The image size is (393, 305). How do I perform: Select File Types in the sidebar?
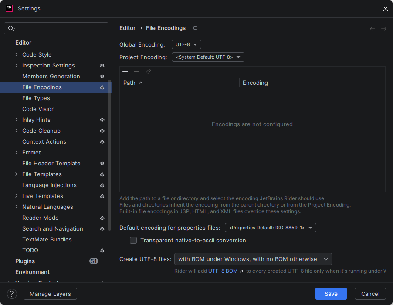click(36, 98)
